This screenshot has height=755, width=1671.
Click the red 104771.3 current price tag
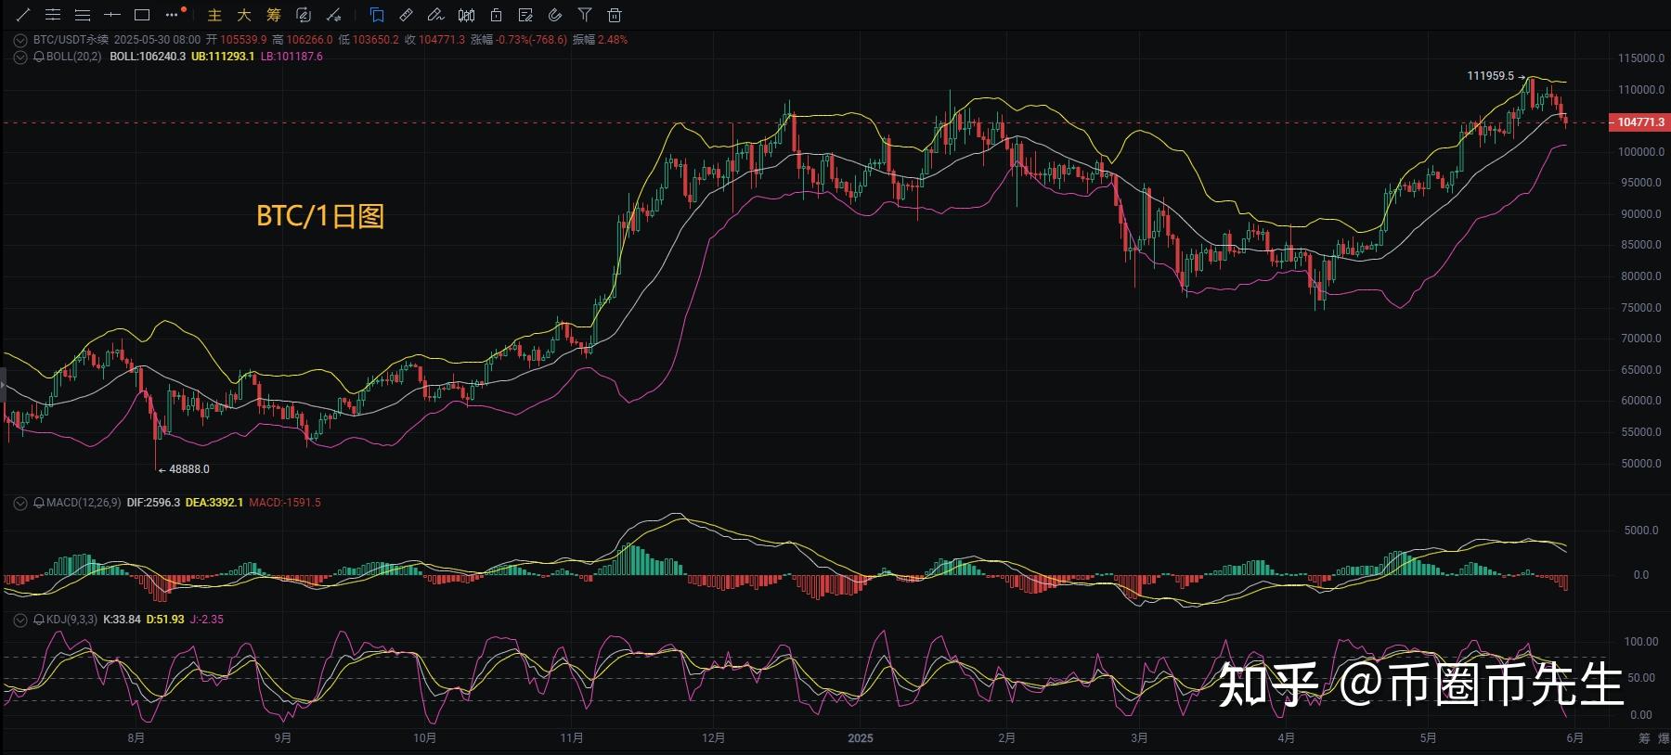tap(1640, 122)
